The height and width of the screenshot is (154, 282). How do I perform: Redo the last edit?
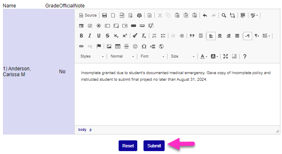pos(214,15)
